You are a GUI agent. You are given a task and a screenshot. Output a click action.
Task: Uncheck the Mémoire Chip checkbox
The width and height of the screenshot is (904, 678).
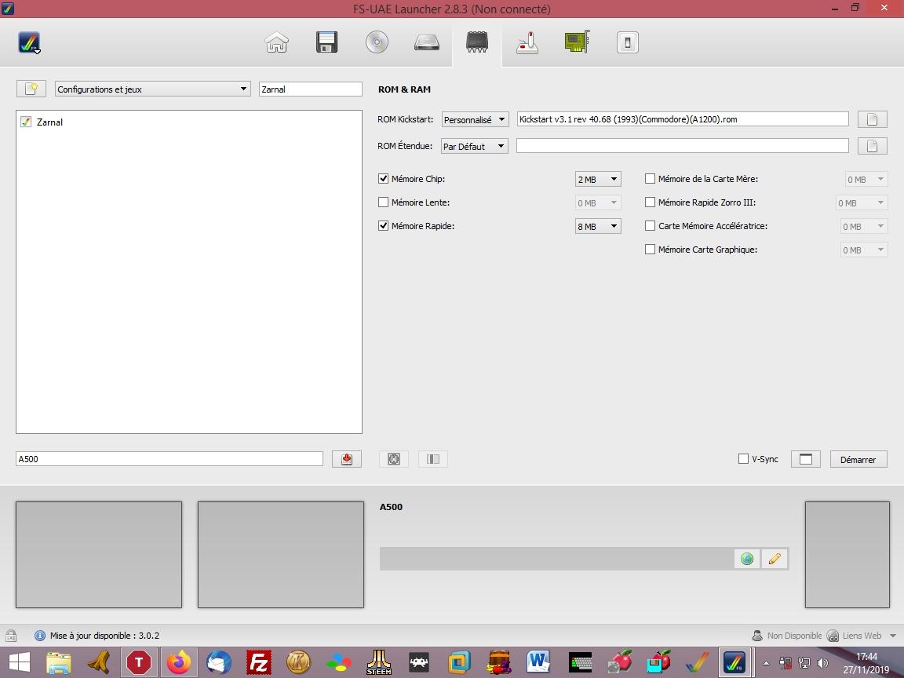[x=384, y=179]
